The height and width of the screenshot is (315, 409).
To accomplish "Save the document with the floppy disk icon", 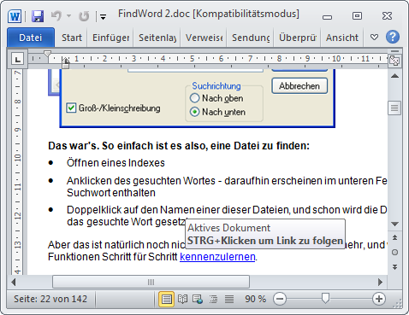I will click(38, 16).
